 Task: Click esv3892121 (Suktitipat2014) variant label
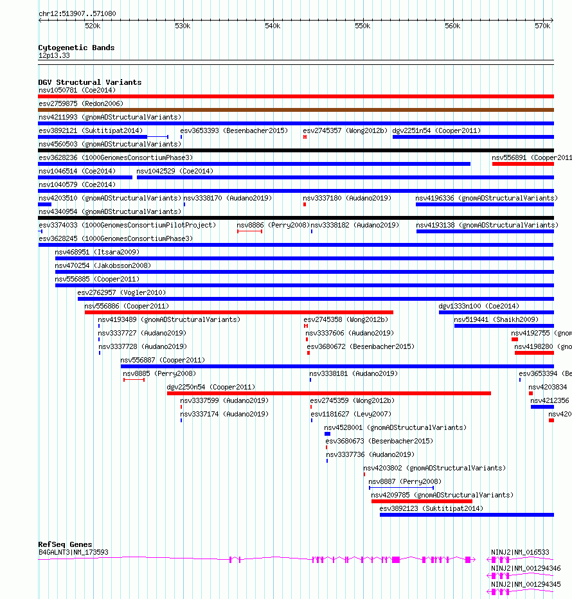tap(91, 130)
